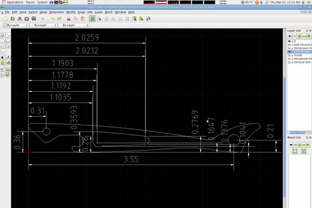Select the highlighted Dim Pocket layer
The image size is (312, 208).
[302, 52]
